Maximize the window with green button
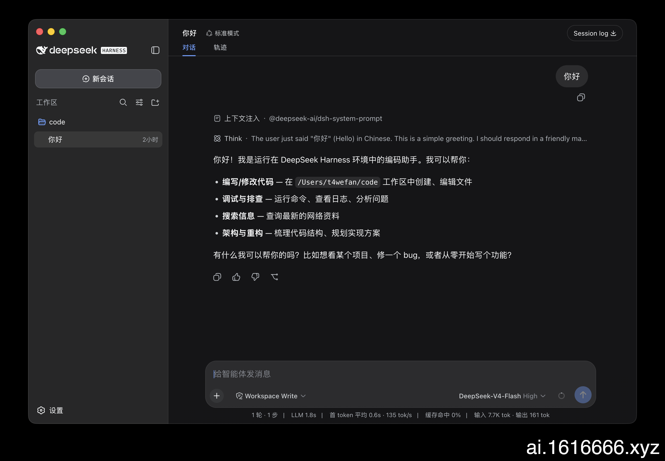Screen dimensions: 665x461 [63, 32]
